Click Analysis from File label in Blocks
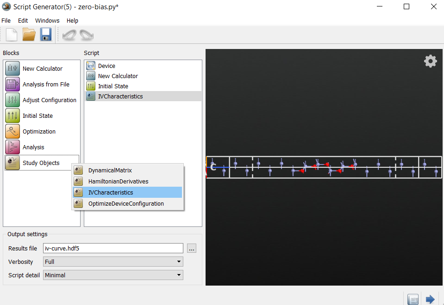 [46, 84]
